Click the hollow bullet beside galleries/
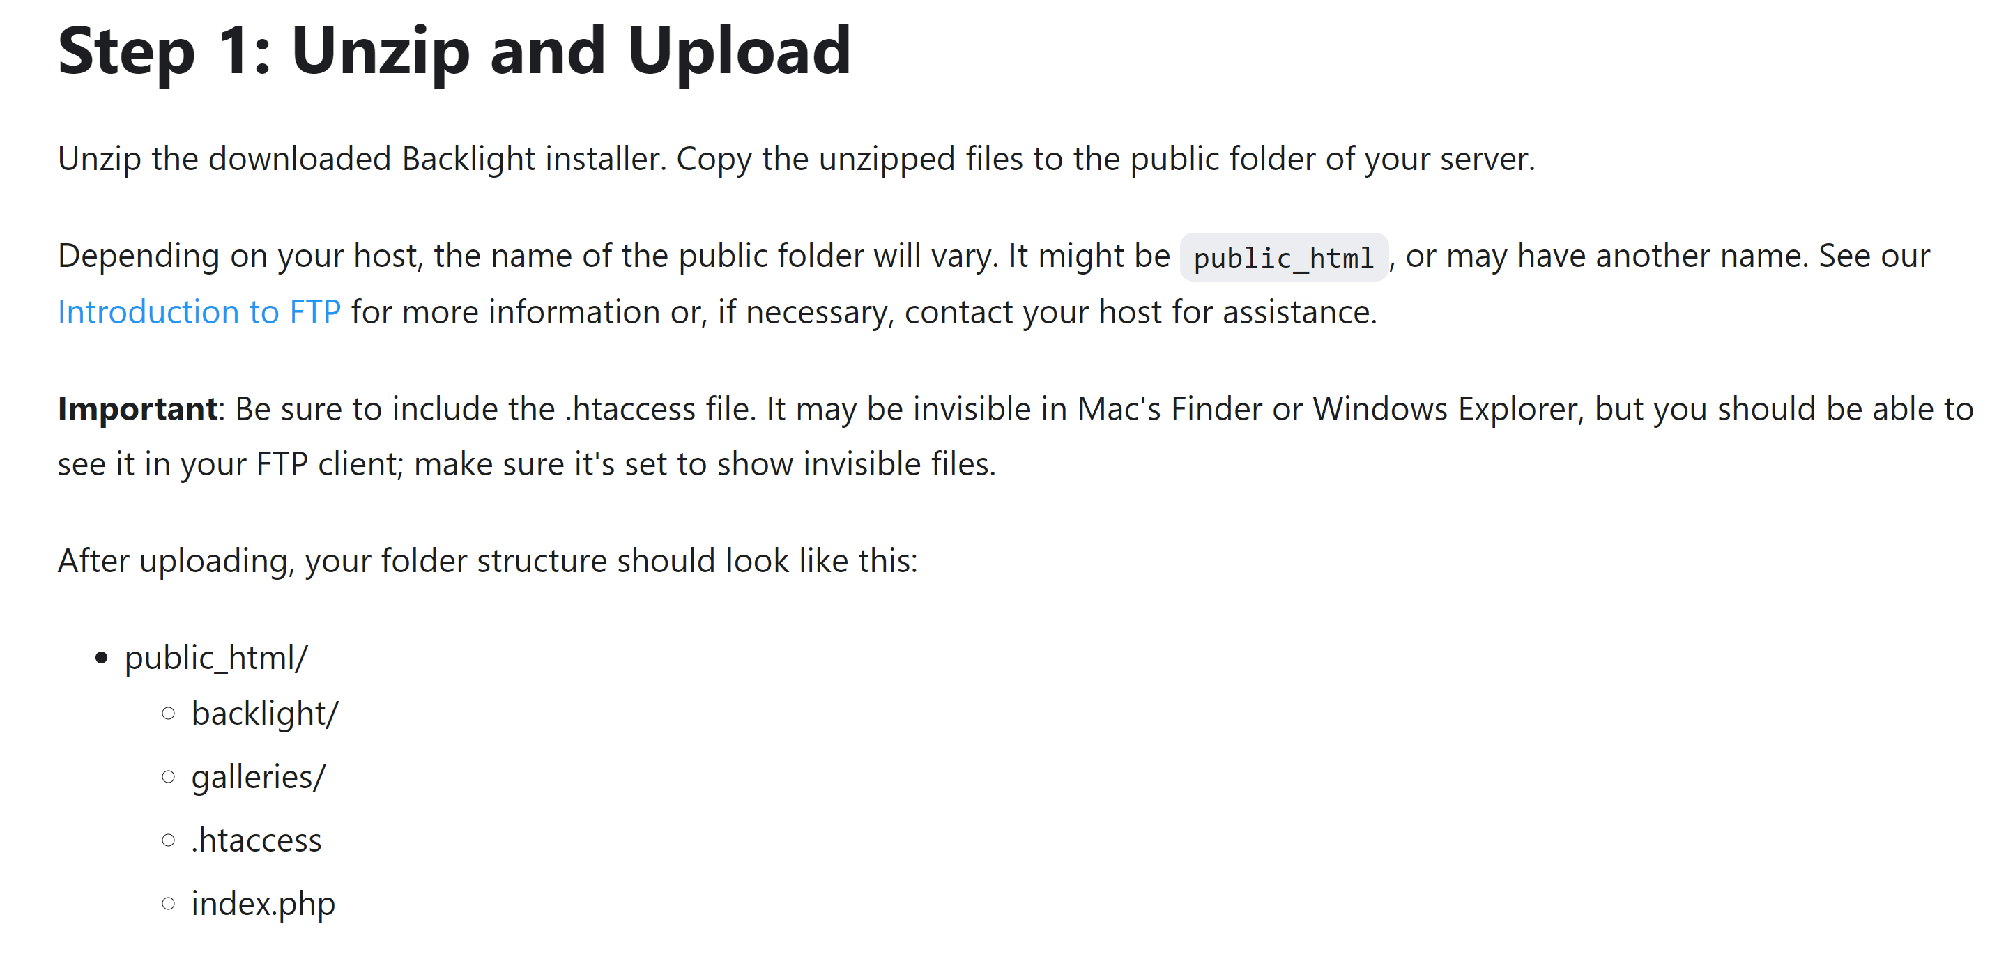This screenshot has width=2006, height=977. tap(168, 777)
